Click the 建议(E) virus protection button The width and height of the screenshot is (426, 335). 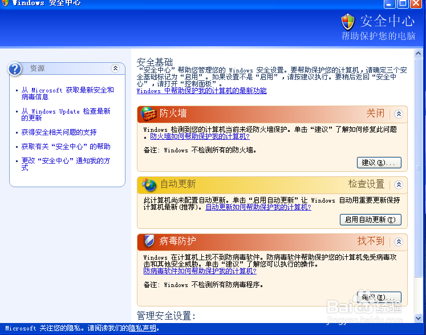click(x=379, y=297)
